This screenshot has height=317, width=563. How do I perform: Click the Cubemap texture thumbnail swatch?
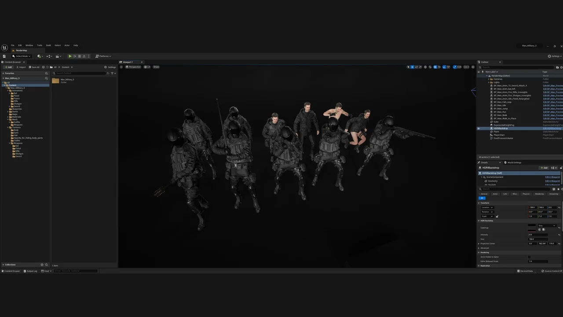(x=532, y=228)
